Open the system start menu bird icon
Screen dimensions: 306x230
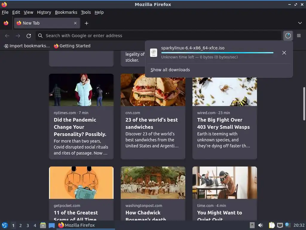tap(5, 225)
